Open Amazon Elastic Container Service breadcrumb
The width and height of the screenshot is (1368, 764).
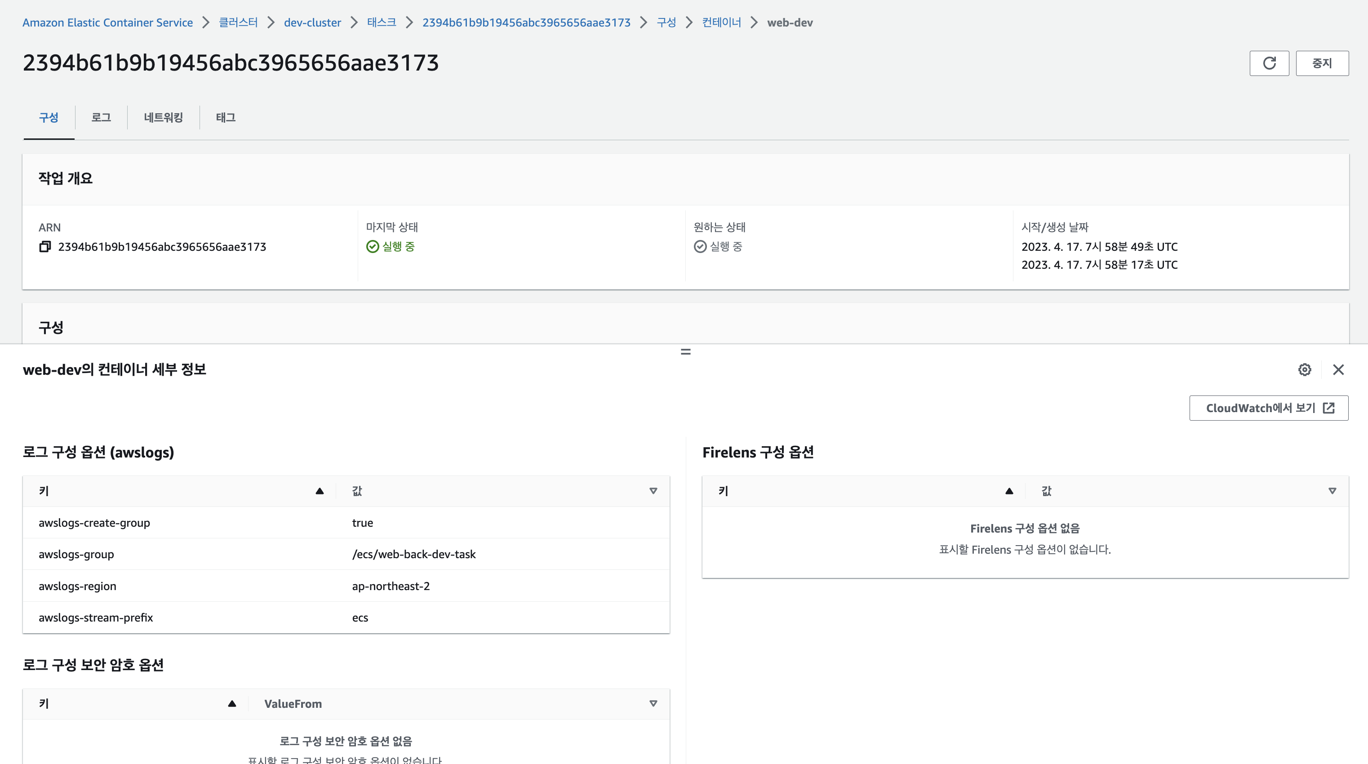[107, 22]
